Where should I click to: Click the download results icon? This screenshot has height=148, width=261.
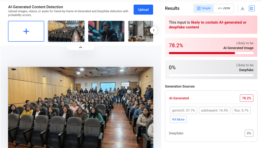(x=243, y=8)
